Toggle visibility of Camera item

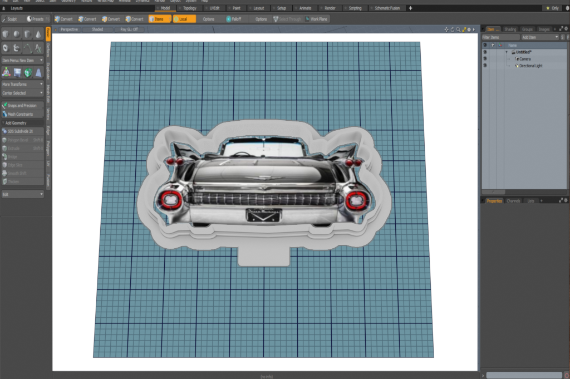(485, 58)
